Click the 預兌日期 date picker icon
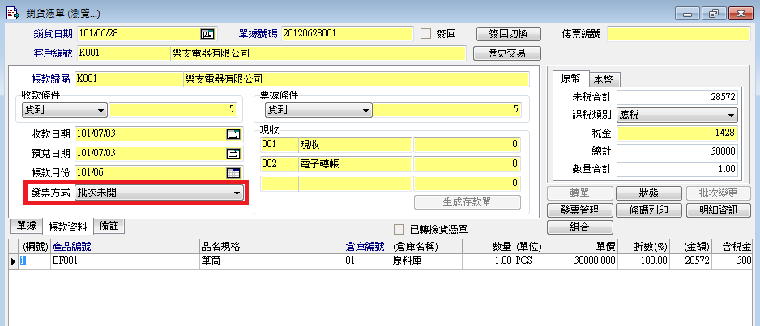 pos(233,153)
